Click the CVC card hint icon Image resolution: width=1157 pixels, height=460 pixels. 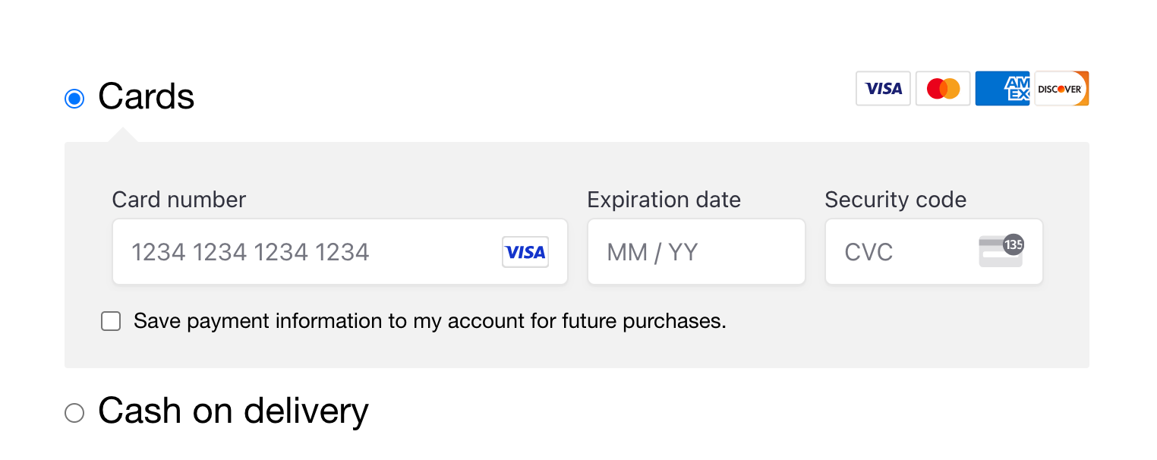998,254
